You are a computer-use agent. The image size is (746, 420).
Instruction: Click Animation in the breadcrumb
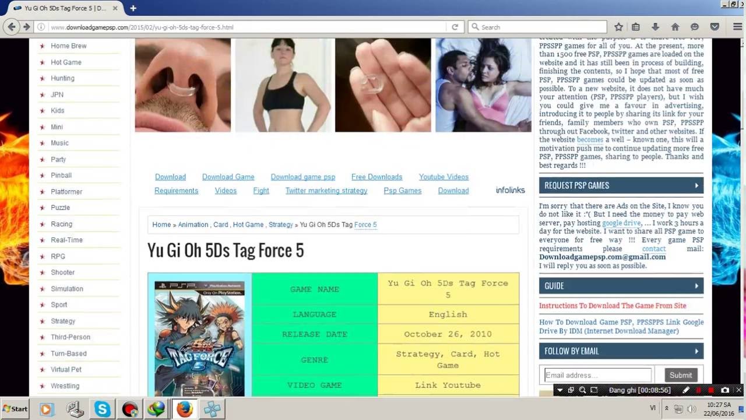coord(193,225)
